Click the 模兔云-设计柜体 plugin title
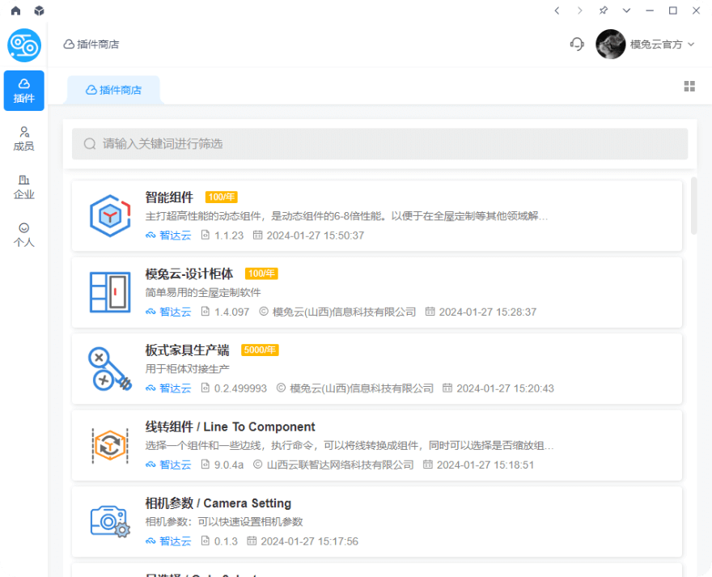 click(x=189, y=274)
